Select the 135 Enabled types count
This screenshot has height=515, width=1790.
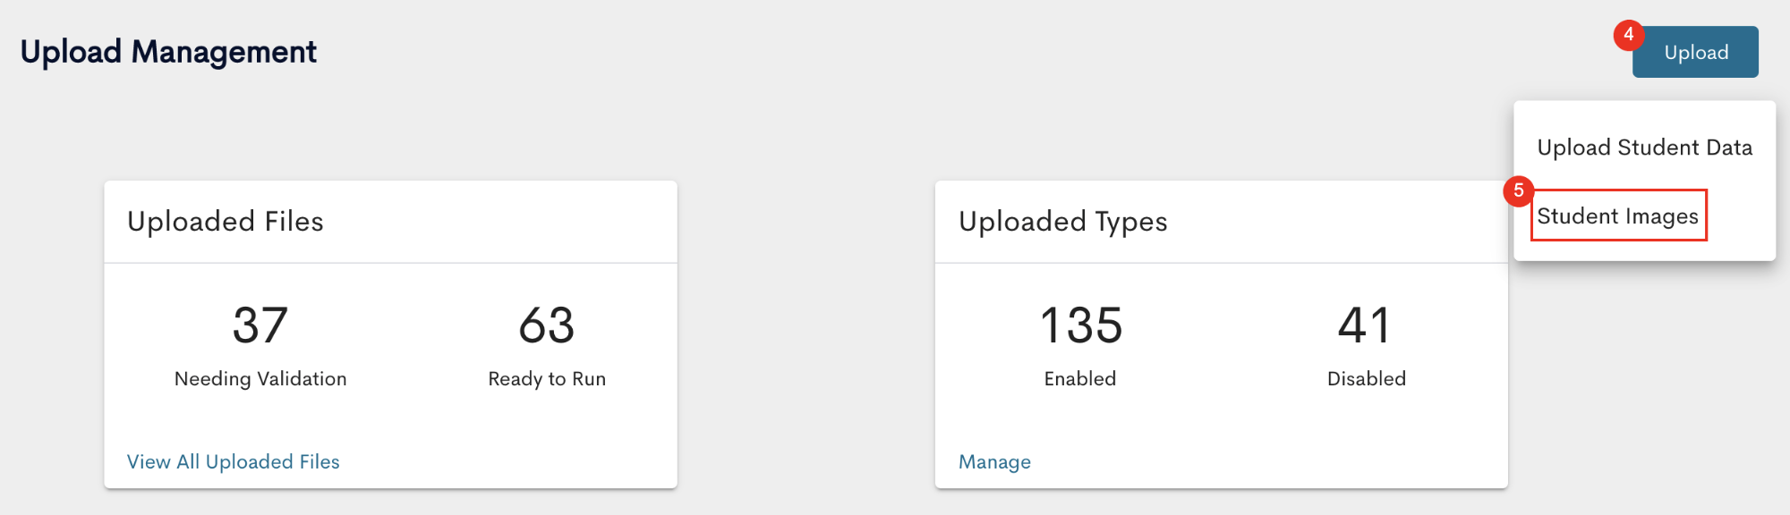1080,346
